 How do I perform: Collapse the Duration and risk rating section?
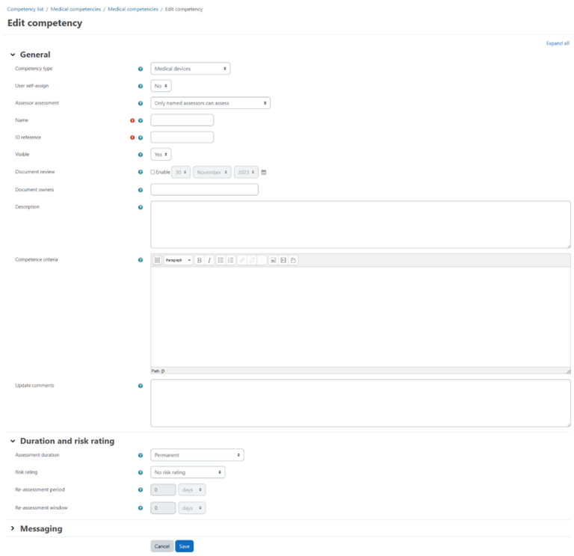(x=13, y=441)
